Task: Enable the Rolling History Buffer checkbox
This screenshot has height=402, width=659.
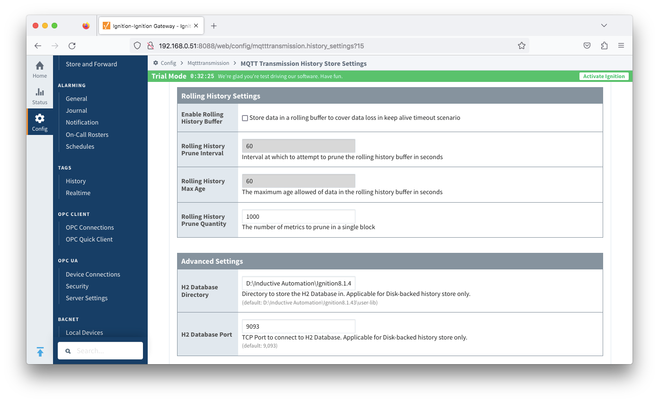Action: click(x=245, y=118)
